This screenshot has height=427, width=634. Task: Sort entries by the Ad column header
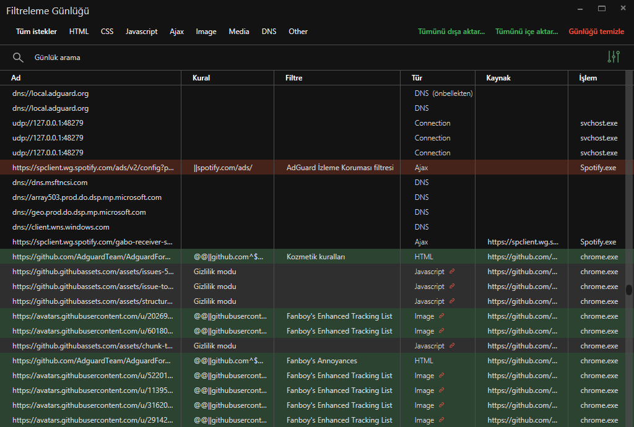(15, 77)
